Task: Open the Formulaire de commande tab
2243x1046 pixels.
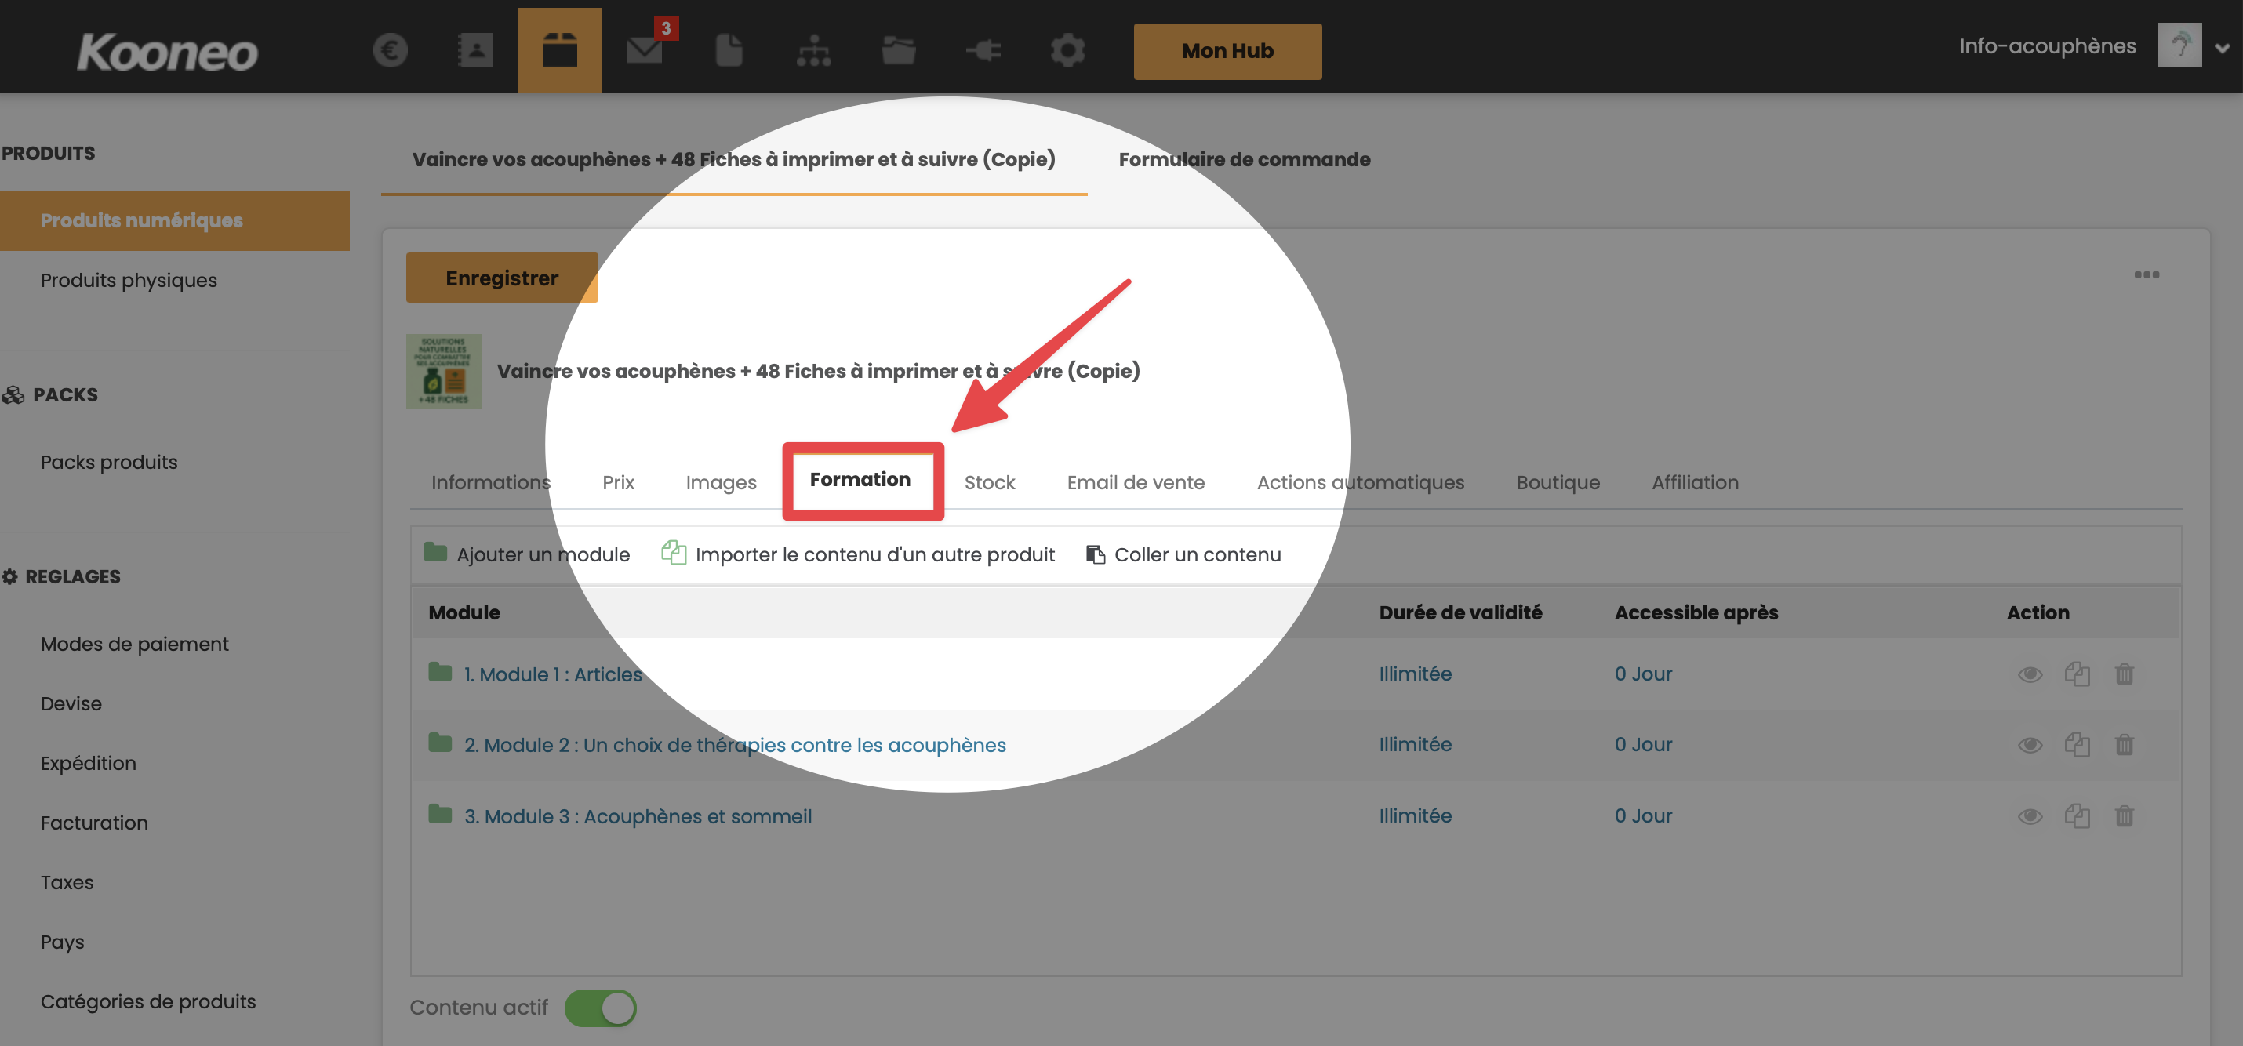Action: tap(1243, 159)
